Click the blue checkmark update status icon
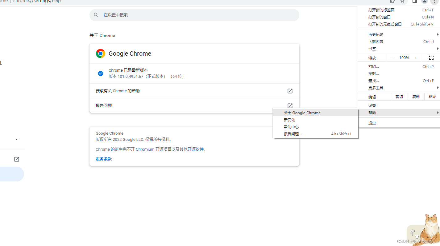Image resolution: width=440 pixels, height=246 pixels. (101, 73)
